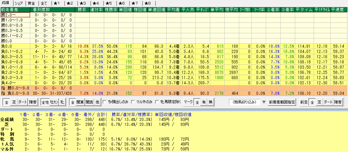This screenshot has height=152, width=348.
Task: Set マーク filter to 有
Action: pos(204,102)
